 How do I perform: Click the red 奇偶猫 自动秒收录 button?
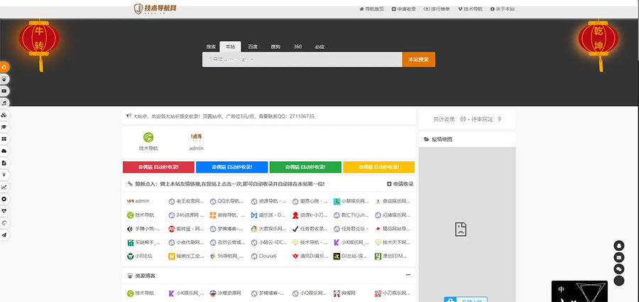click(x=159, y=167)
